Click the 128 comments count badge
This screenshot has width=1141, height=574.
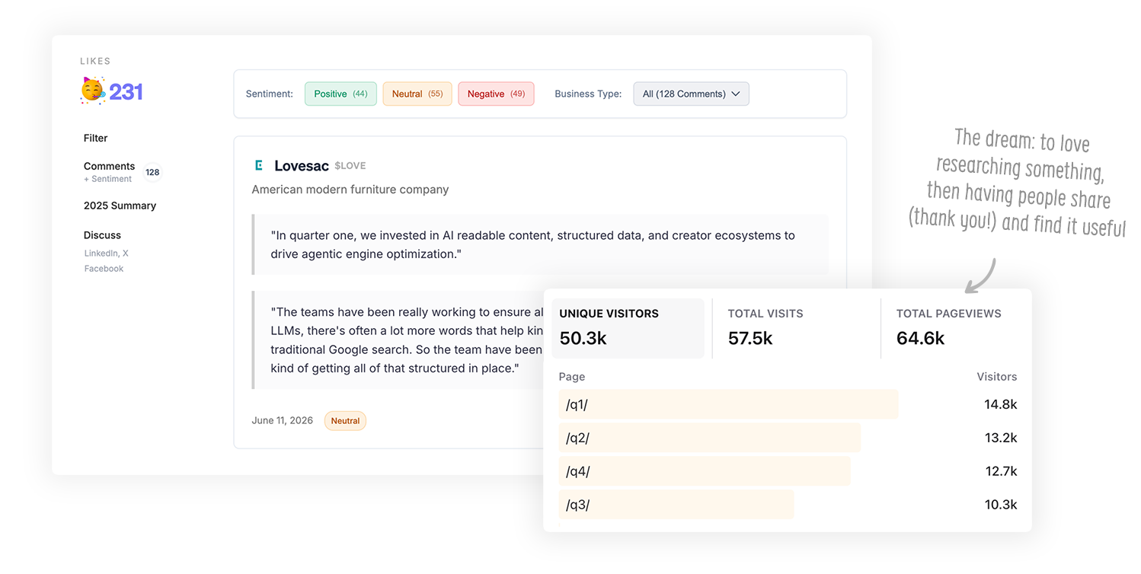coord(152,172)
